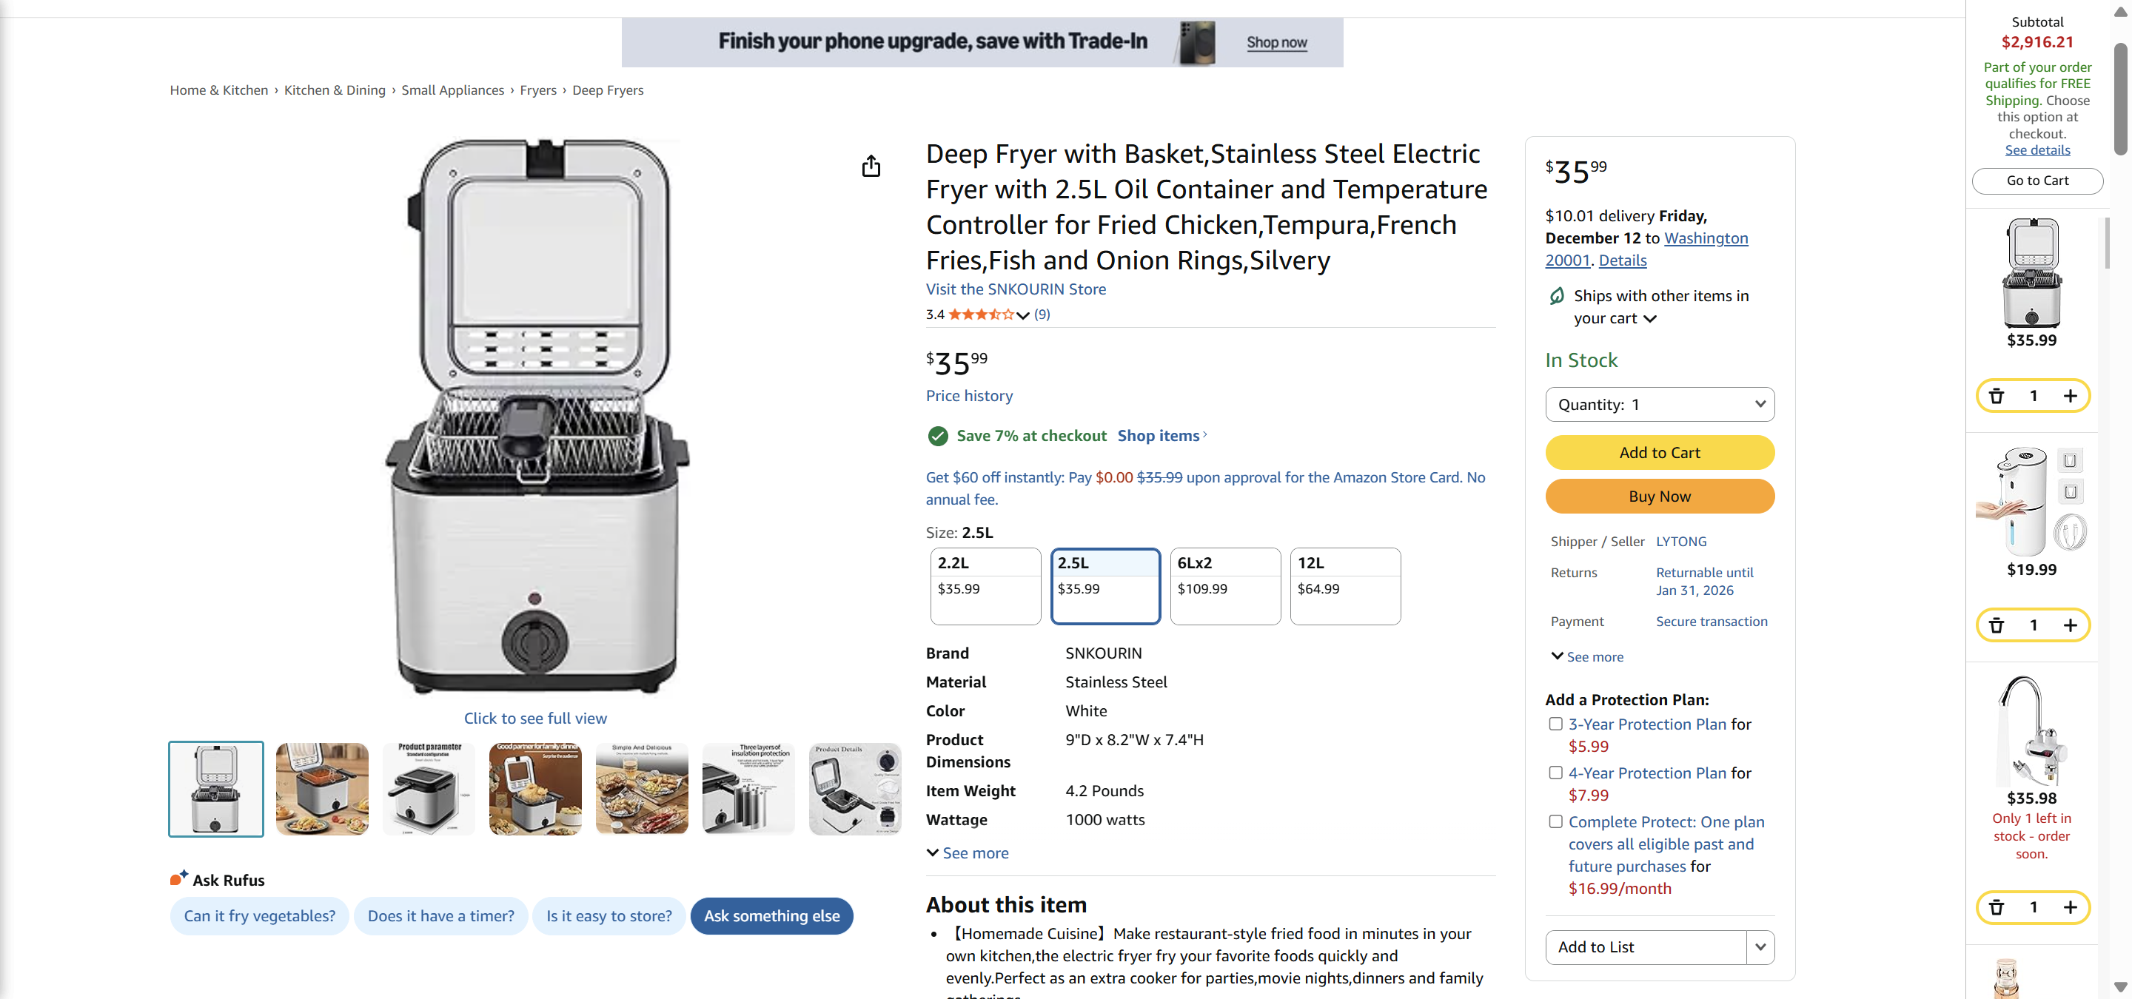Image resolution: width=2132 pixels, height=999 pixels.
Task: Enable the 3-Year Protection Plan checkbox
Action: coord(1555,724)
